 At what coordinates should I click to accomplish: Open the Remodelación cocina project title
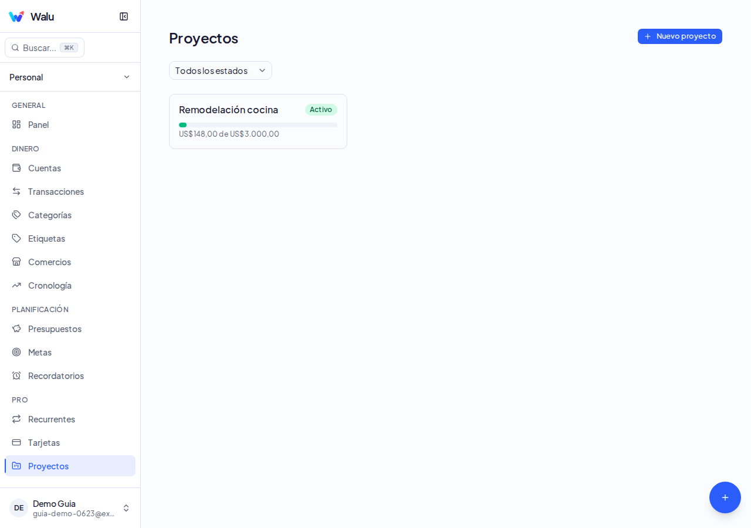[x=228, y=110]
